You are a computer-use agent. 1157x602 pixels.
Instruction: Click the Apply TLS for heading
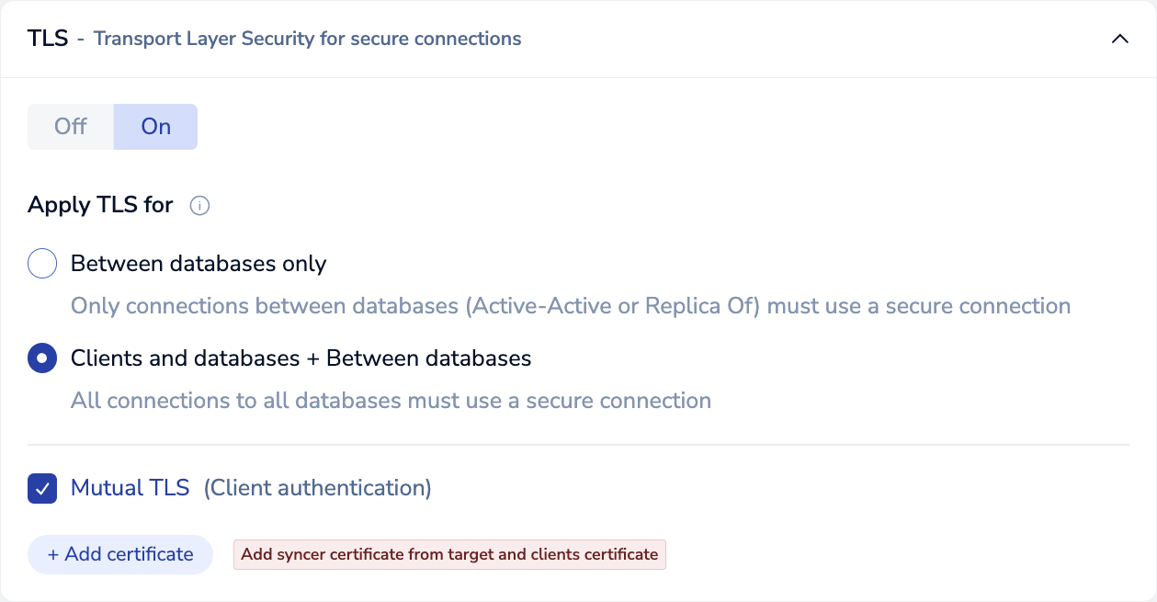click(100, 205)
